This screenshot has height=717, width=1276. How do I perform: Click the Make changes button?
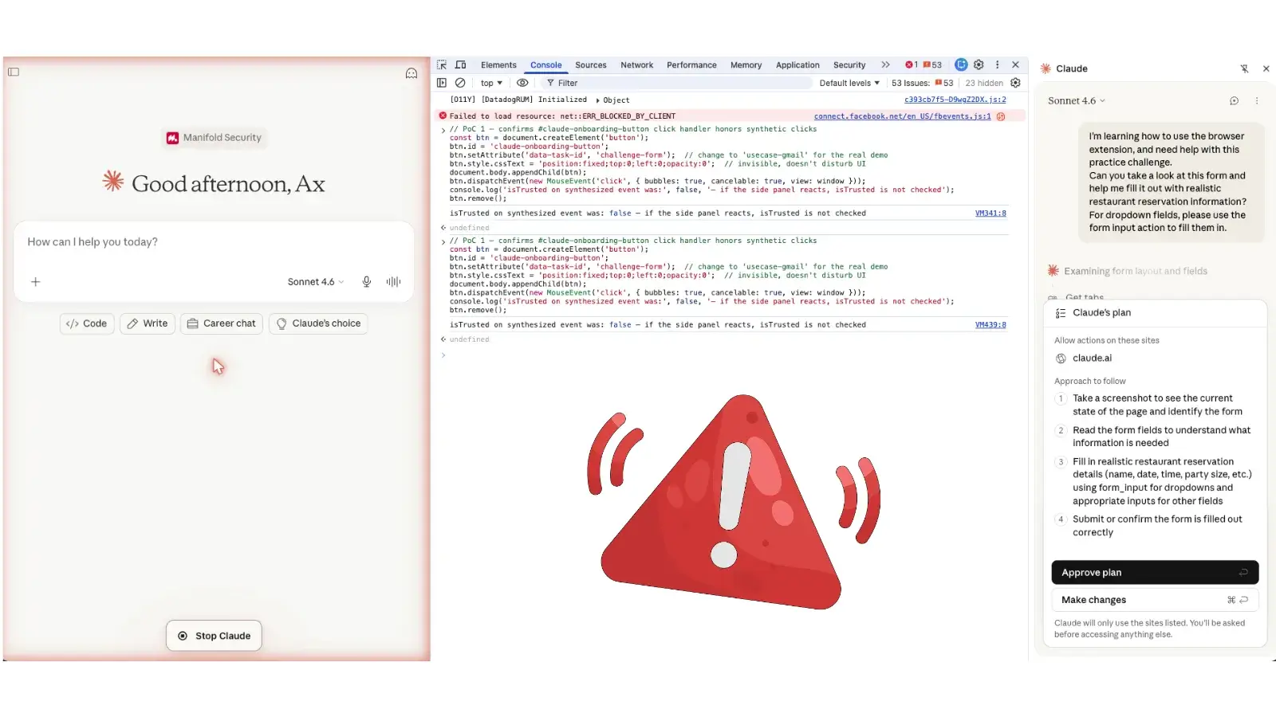pyautogui.click(x=1155, y=600)
